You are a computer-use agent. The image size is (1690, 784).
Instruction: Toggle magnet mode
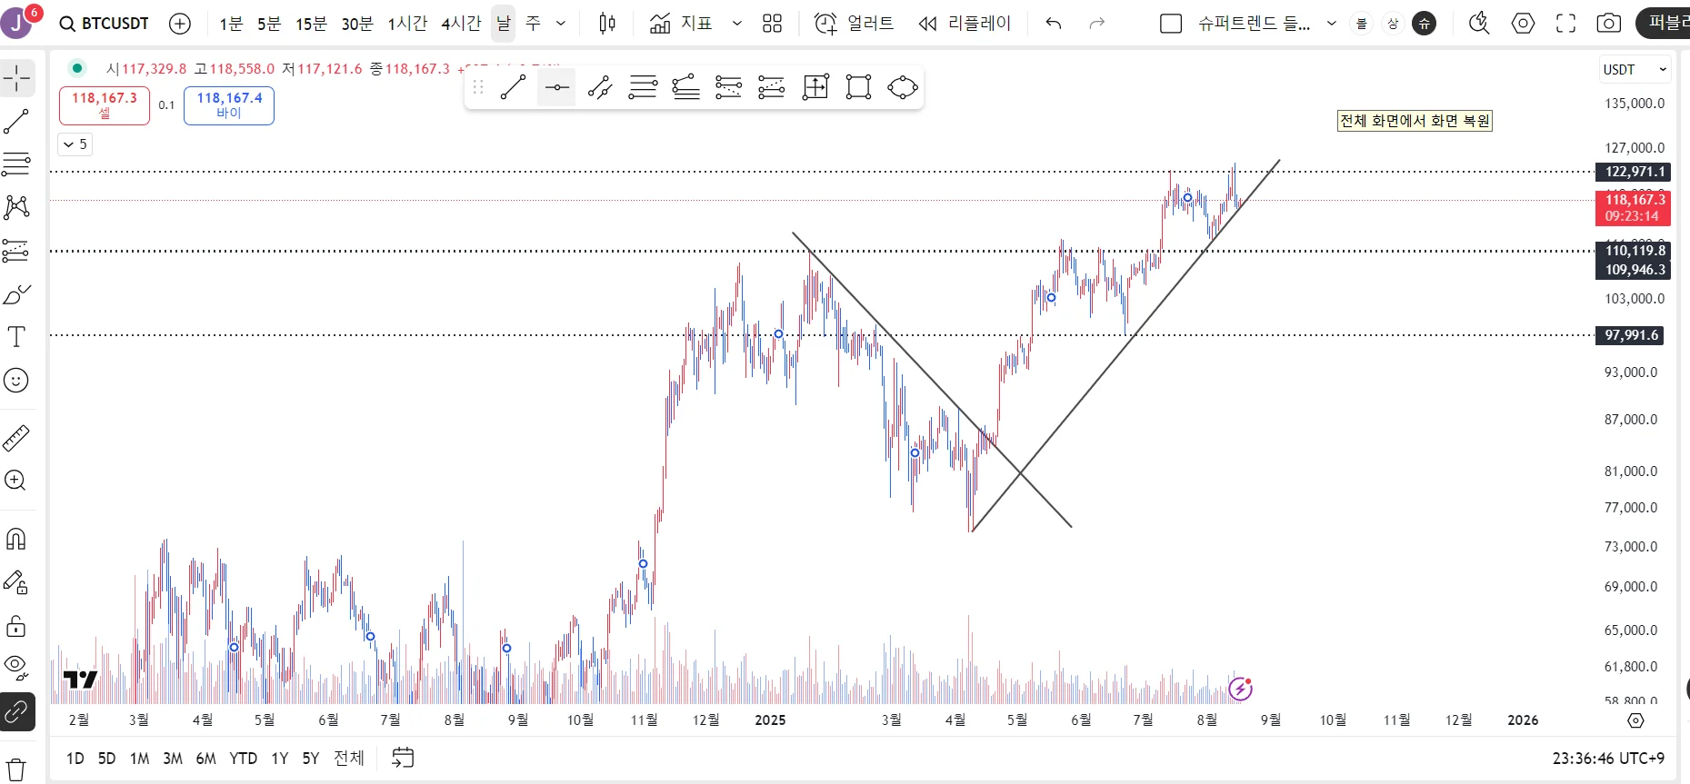pos(16,540)
